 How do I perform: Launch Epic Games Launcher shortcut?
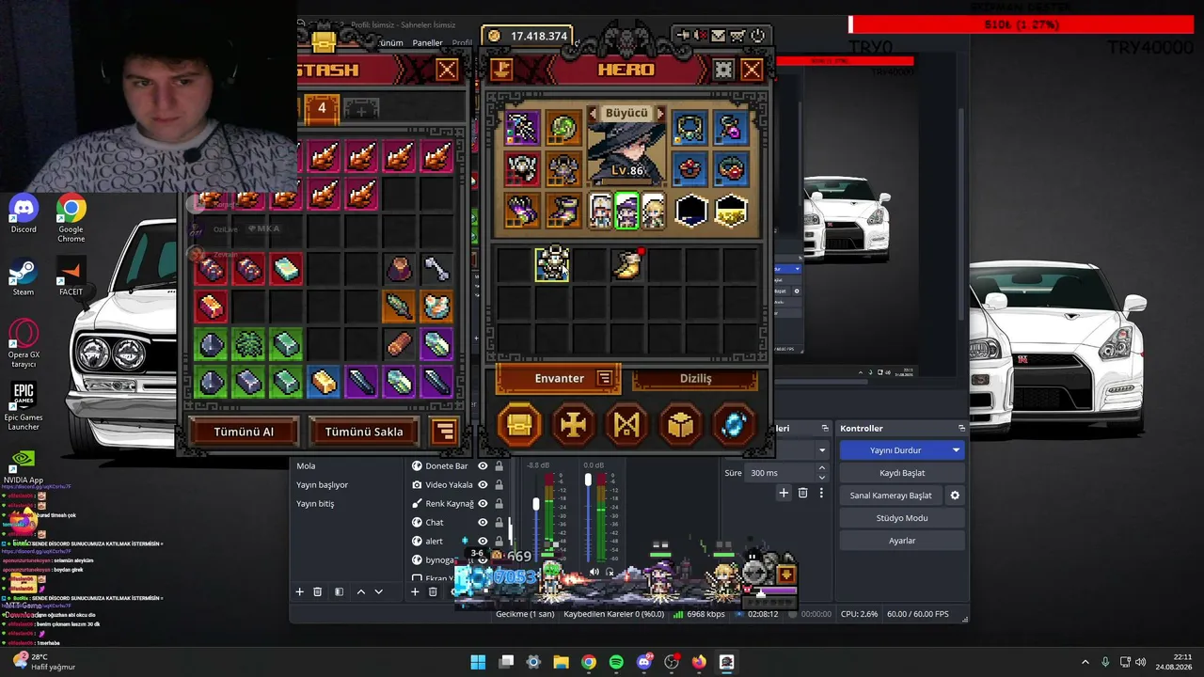24,405
